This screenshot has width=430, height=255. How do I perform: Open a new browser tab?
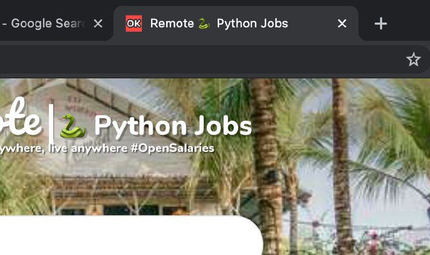pyautogui.click(x=381, y=24)
